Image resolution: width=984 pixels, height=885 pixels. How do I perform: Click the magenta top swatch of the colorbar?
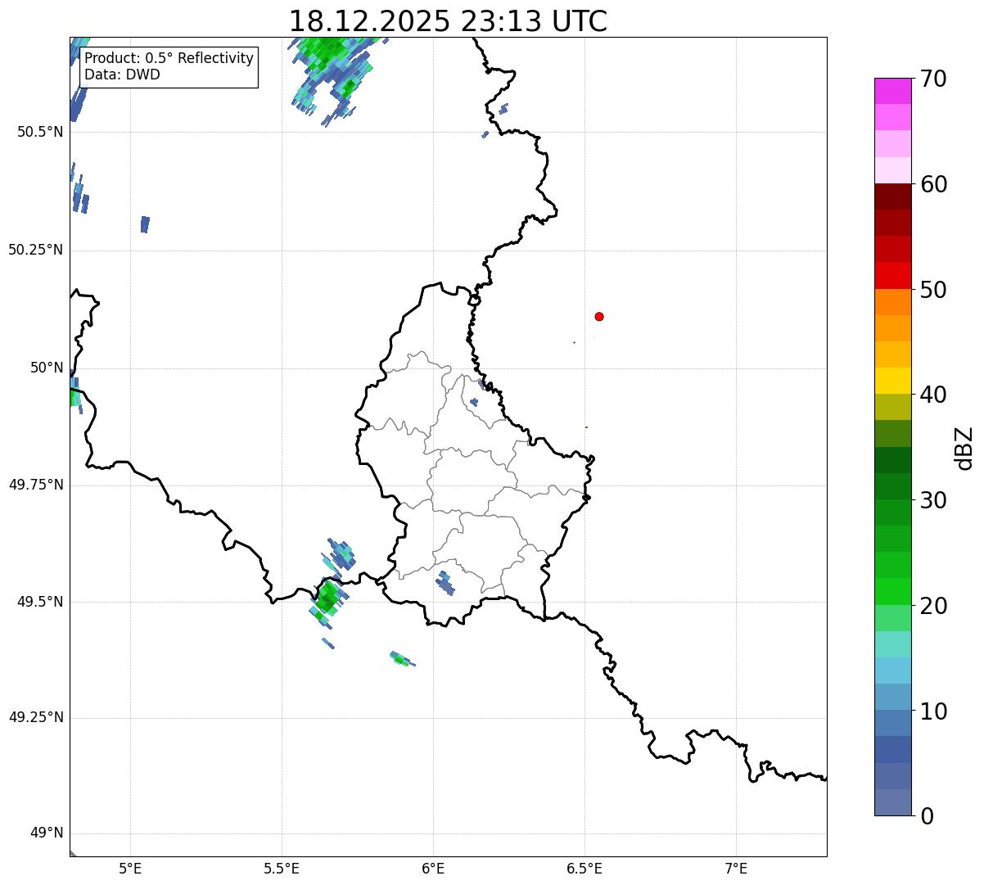pos(892,91)
